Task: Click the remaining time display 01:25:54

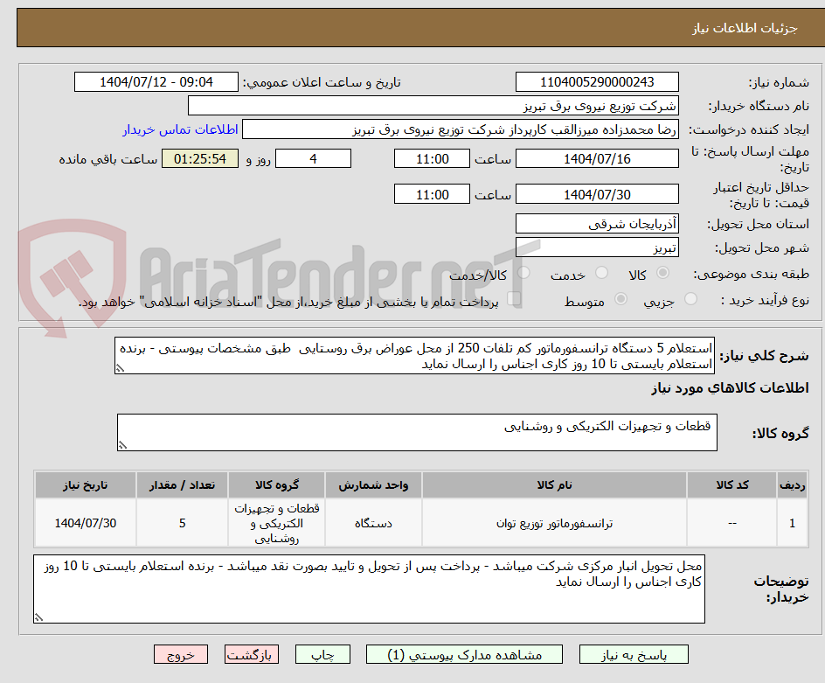Action: (x=199, y=158)
